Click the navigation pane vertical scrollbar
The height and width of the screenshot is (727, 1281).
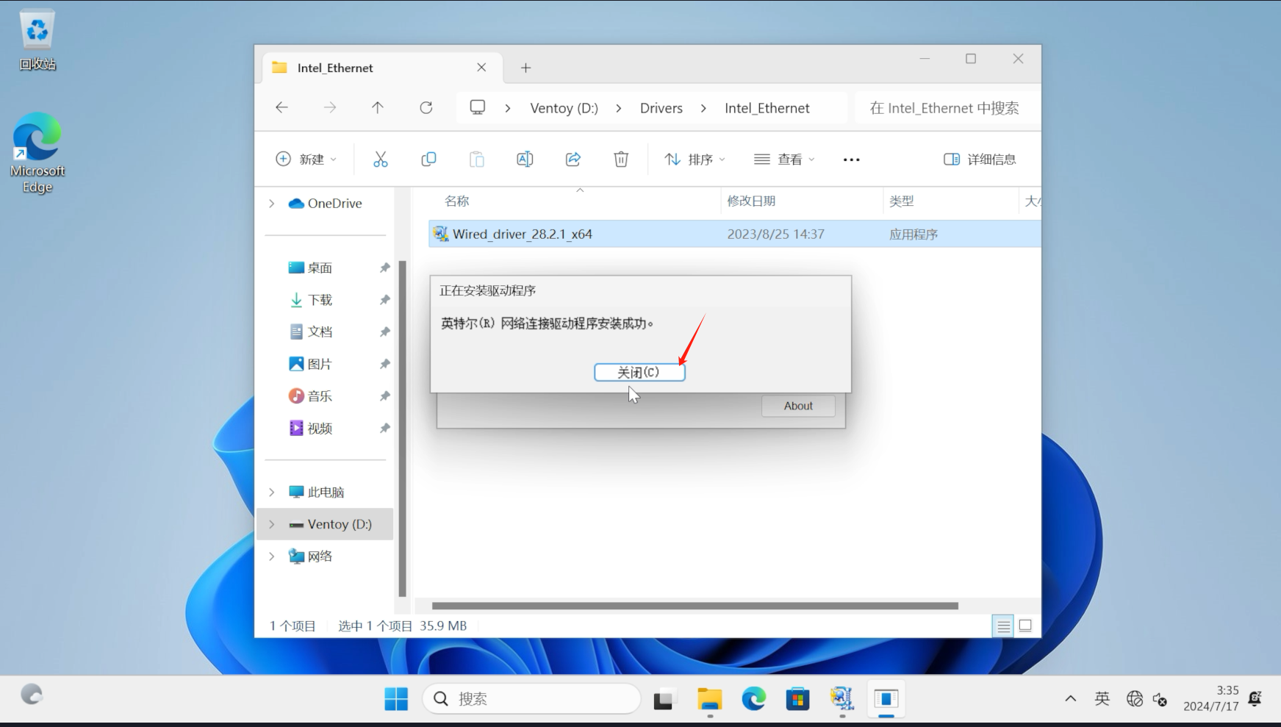click(402, 429)
